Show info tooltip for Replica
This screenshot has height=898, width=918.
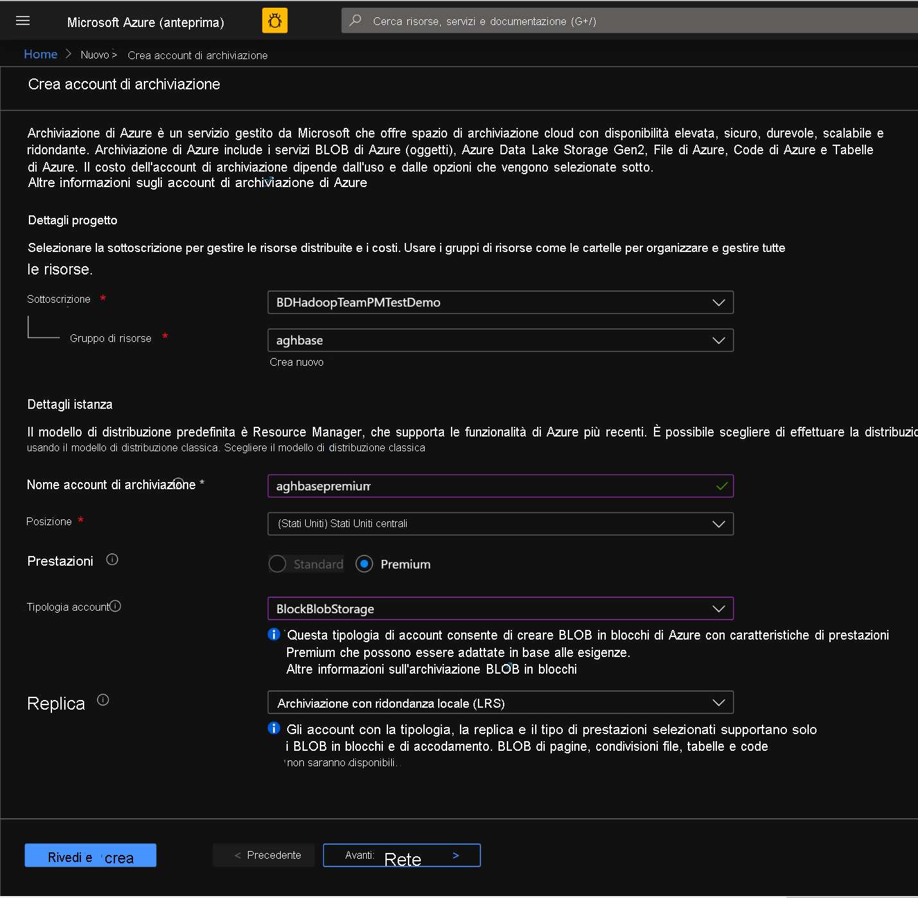(x=103, y=700)
